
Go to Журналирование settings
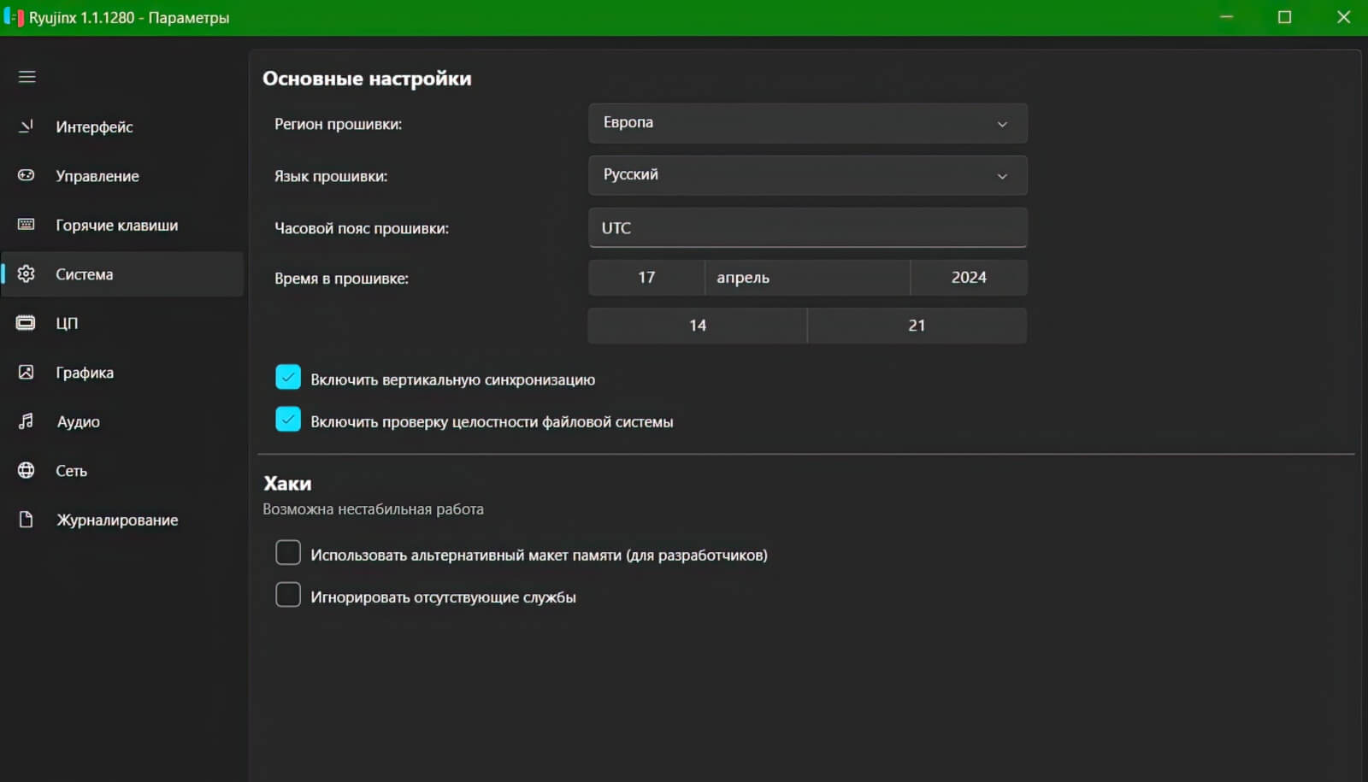[122, 520]
